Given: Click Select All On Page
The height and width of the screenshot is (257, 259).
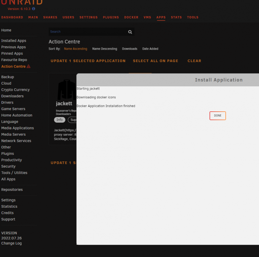Looking at the screenshot, I should click(156, 61).
